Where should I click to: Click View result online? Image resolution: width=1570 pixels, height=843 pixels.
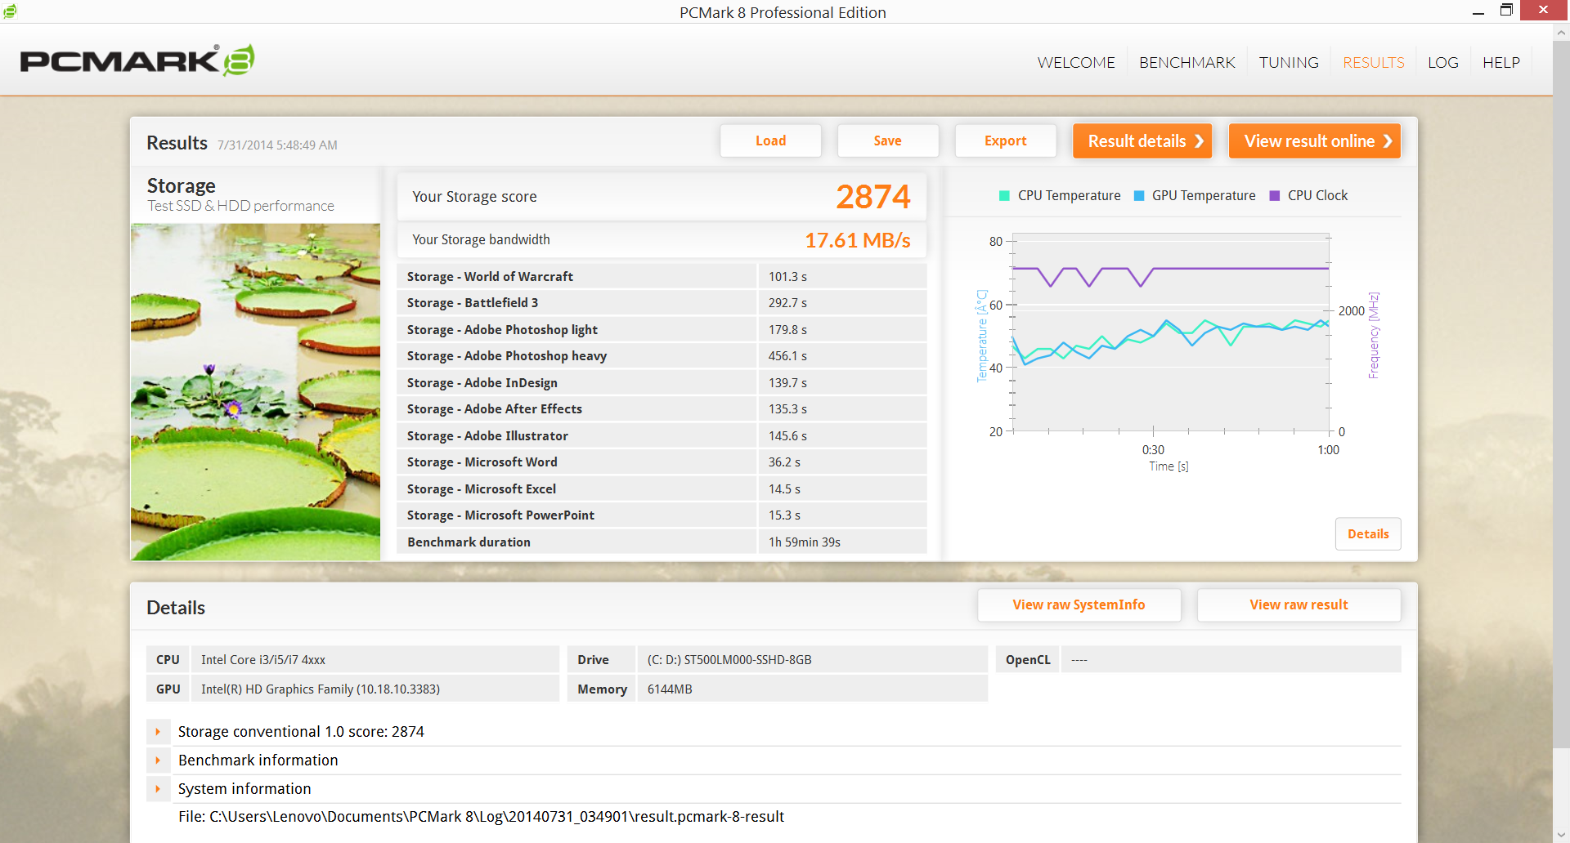(x=1315, y=140)
